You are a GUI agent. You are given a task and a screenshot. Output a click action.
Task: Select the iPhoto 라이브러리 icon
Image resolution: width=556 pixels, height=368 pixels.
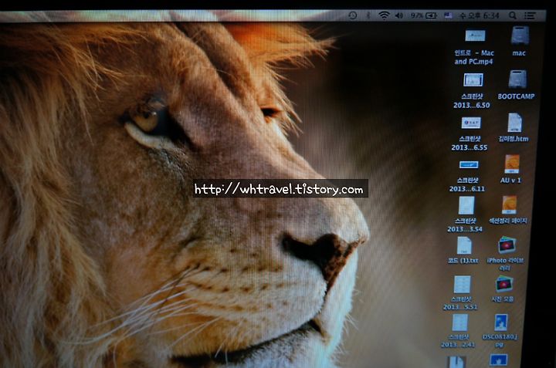coord(507,245)
